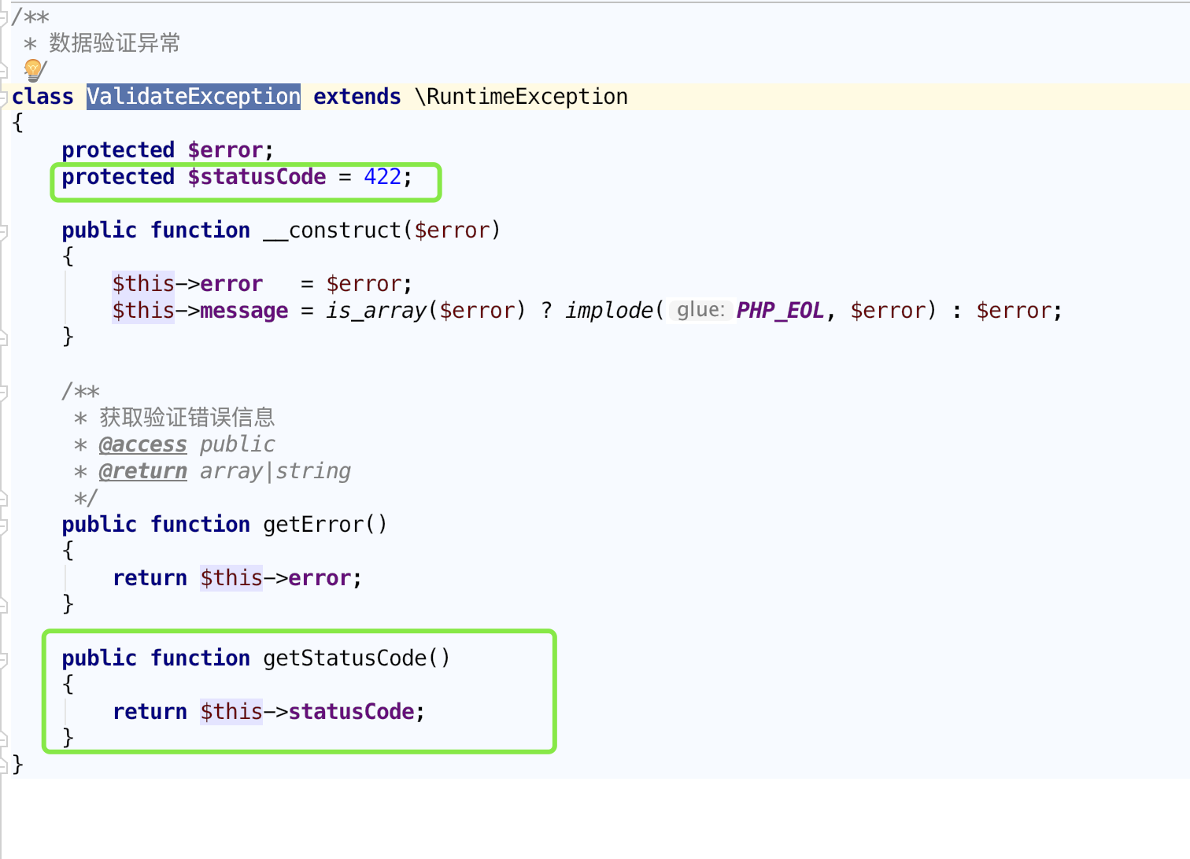Click the array|string return type text
The height and width of the screenshot is (859, 1190).
[275, 471]
